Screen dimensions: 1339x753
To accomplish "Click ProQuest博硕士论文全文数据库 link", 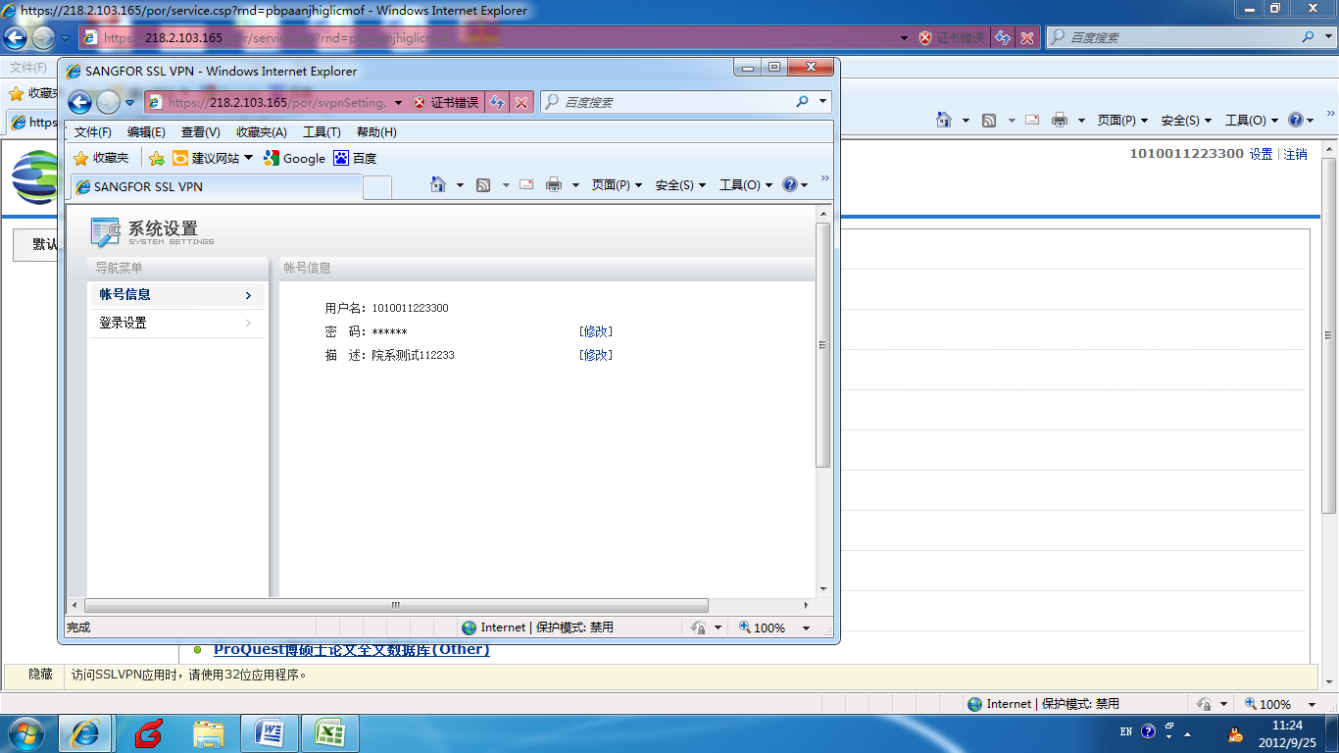I will coord(351,649).
